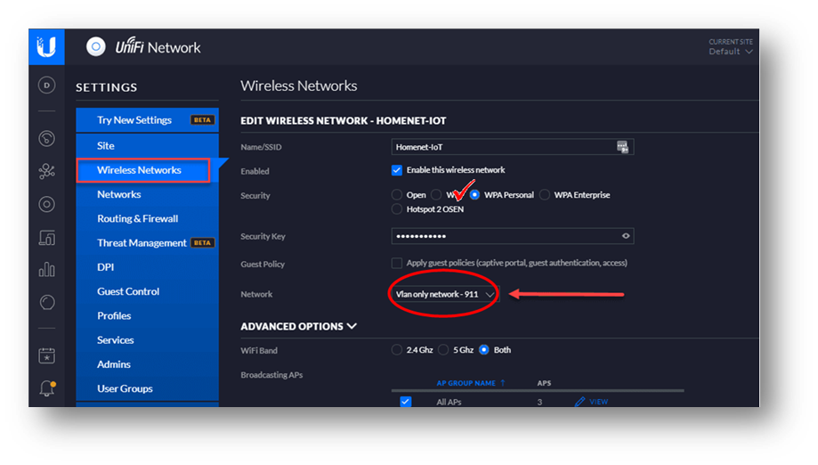Select the Open security radio button
Viewport: 818px width, 465px height.
click(396, 195)
